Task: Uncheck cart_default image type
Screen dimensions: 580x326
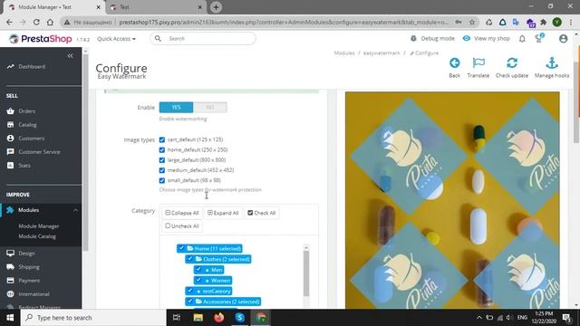Action: (x=162, y=139)
